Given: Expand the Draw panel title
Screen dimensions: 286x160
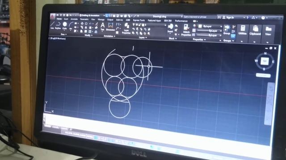Looking at the screenshot, I should (x=63, y=34).
